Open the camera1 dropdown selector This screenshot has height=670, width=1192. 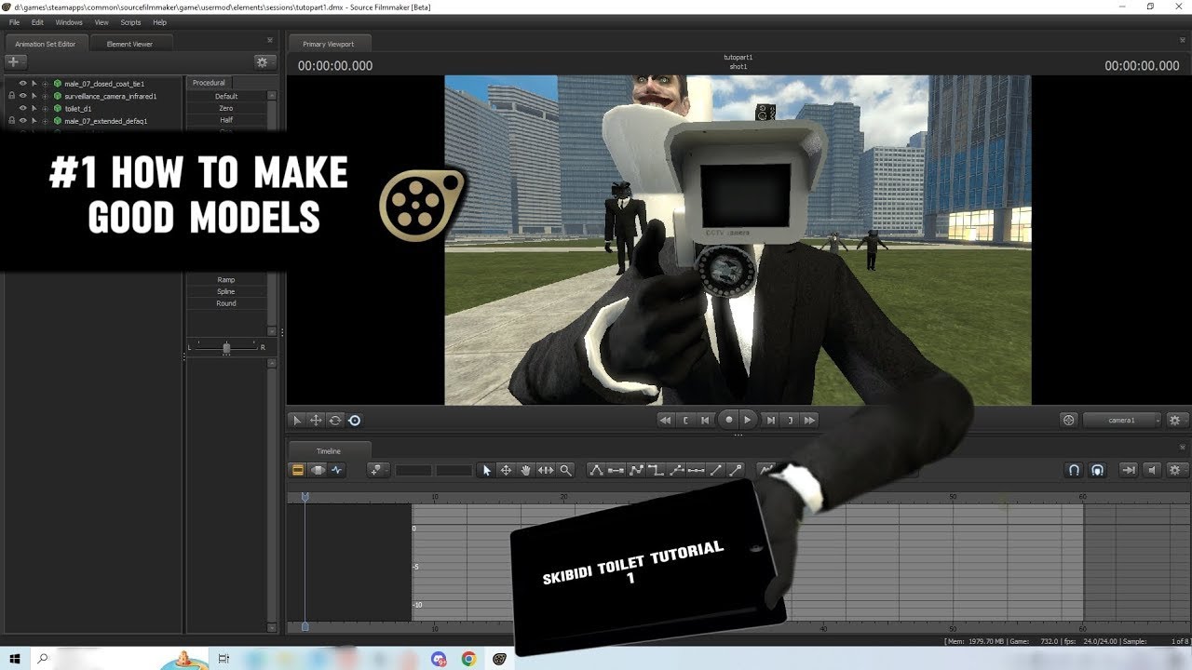click(x=1122, y=421)
